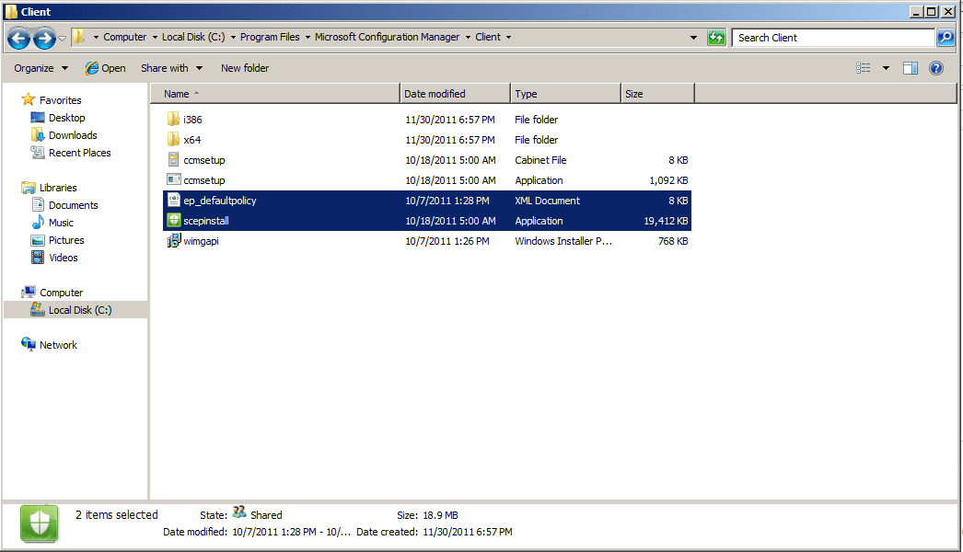Screen dimensions: 963x552
Task: Select the scepinstall application file
Action: pyautogui.click(x=427, y=221)
